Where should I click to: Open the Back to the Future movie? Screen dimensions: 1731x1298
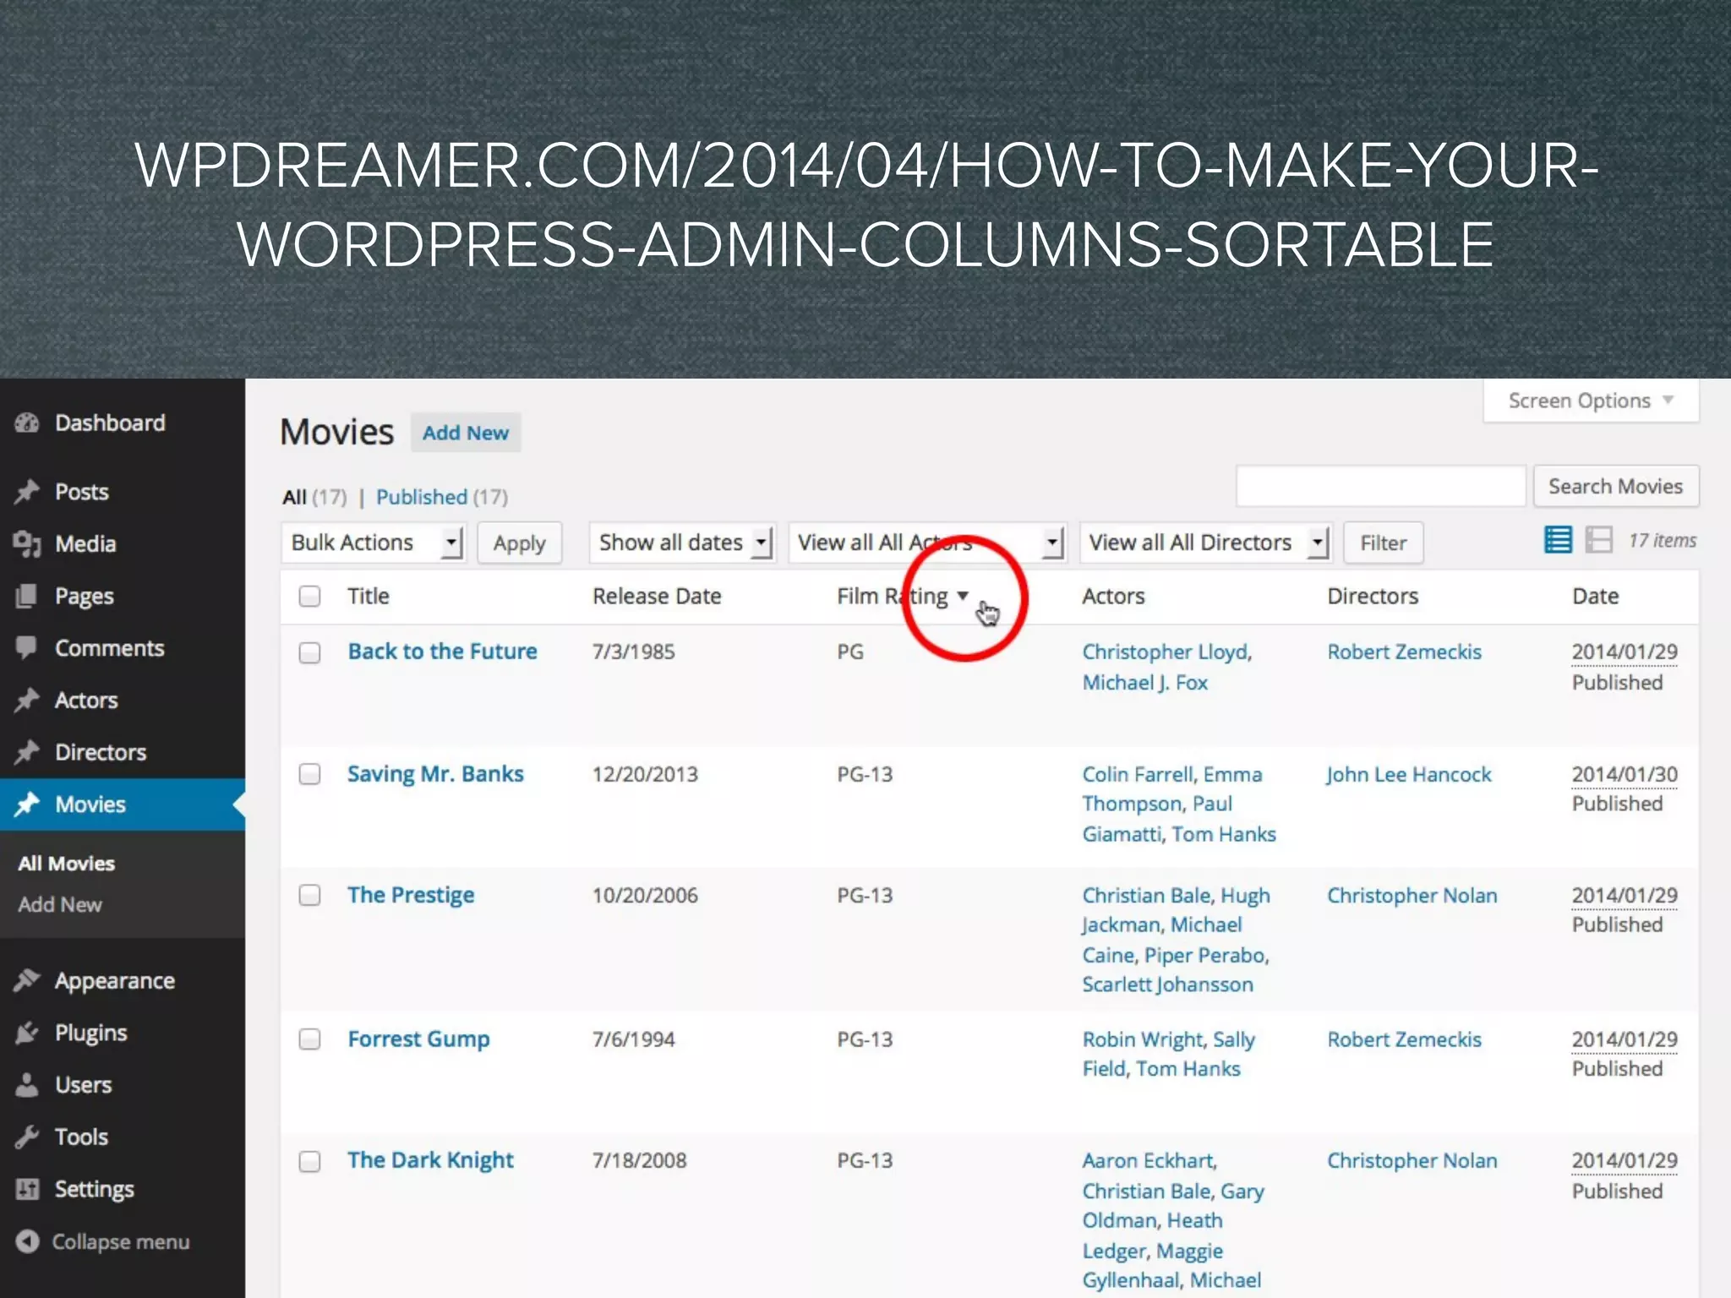pyautogui.click(x=443, y=652)
